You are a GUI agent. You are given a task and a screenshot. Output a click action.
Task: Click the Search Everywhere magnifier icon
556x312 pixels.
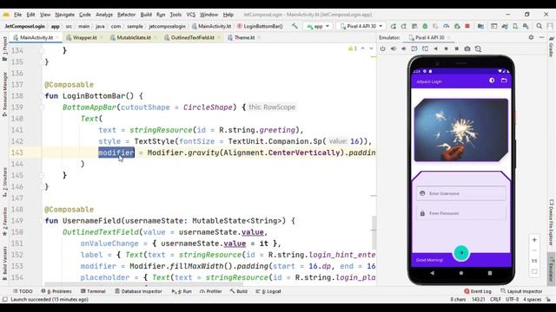click(539, 26)
